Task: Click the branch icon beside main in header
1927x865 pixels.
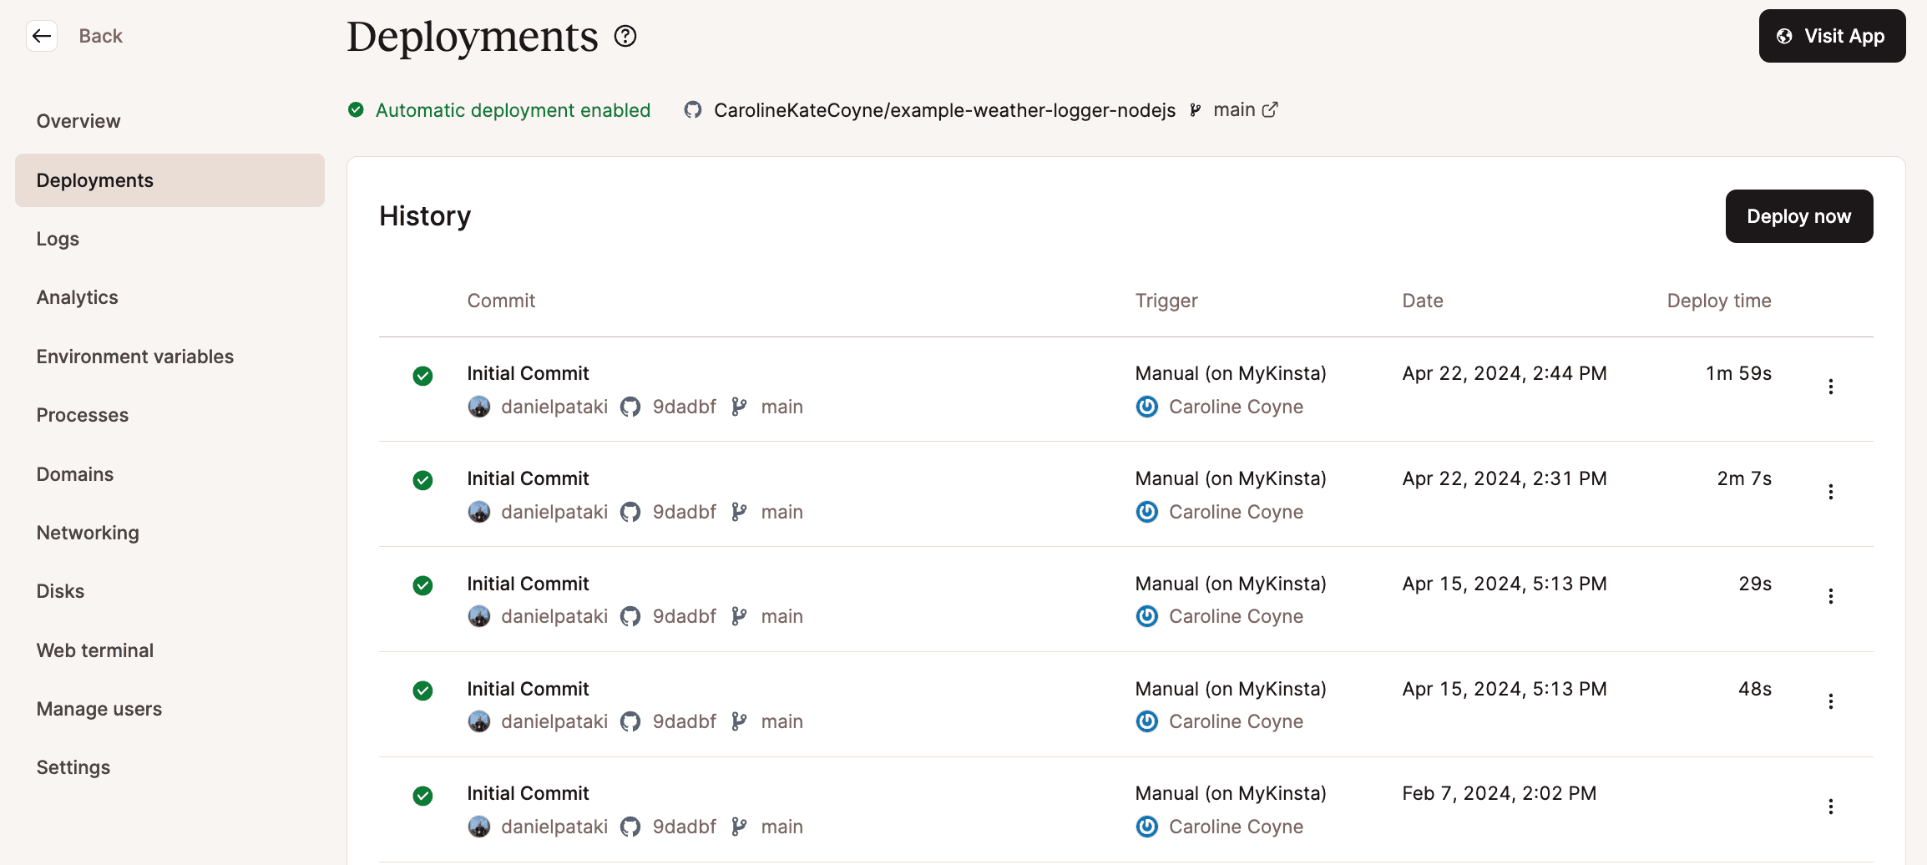Action: (x=1196, y=109)
